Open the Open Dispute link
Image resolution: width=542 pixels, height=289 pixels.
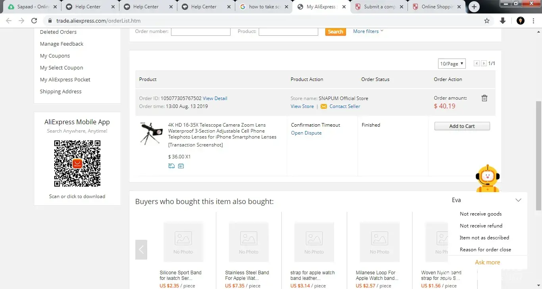tap(306, 133)
